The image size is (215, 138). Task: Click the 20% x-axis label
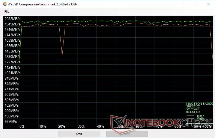62,127
